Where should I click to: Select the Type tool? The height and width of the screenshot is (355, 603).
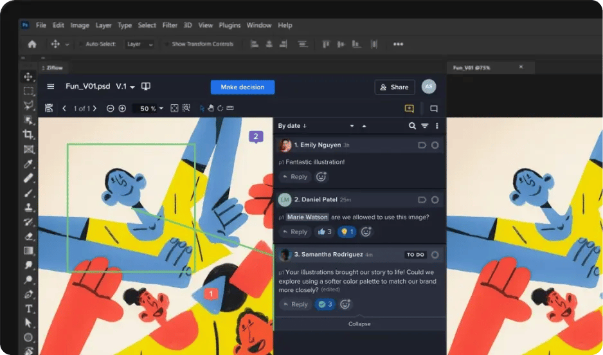pyautogui.click(x=28, y=309)
